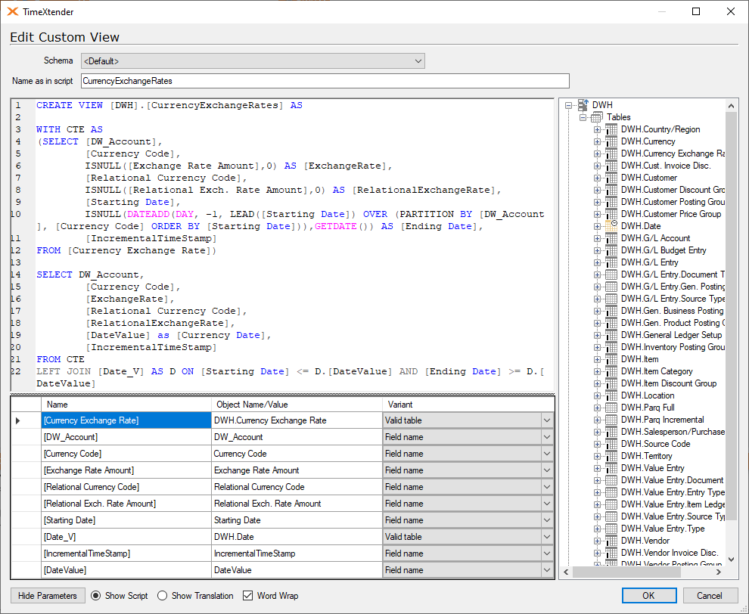Open Variant dropdown for [Currency Exchange Rate] row

tap(547, 420)
